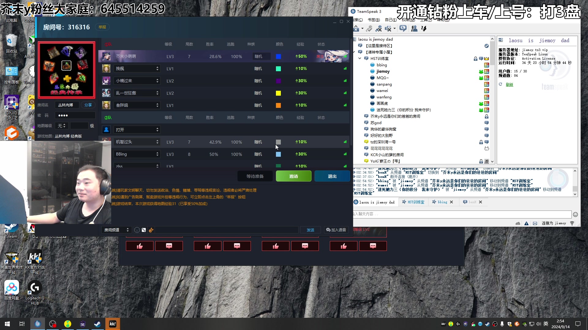Expand the BBing player role dropdown
588x330 pixels.
pos(157,154)
